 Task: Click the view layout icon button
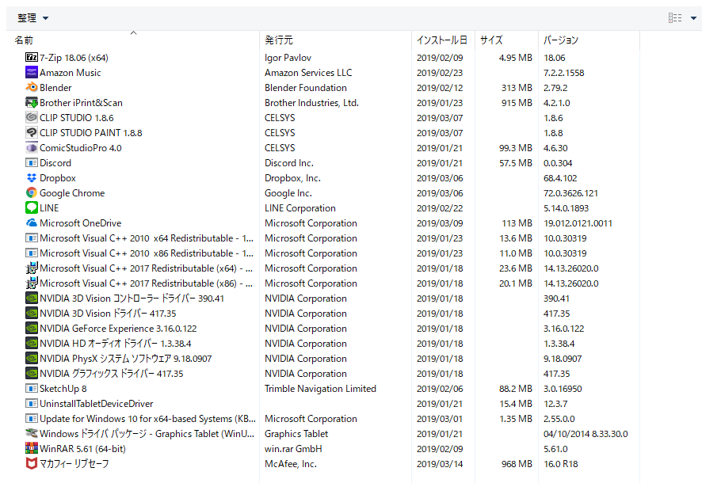click(x=675, y=18)
